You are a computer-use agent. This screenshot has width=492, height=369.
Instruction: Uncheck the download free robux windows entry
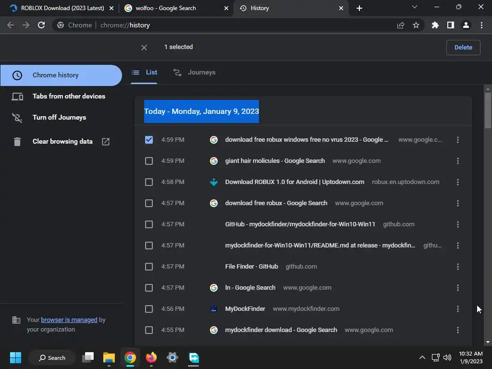(x=149, y=140)
